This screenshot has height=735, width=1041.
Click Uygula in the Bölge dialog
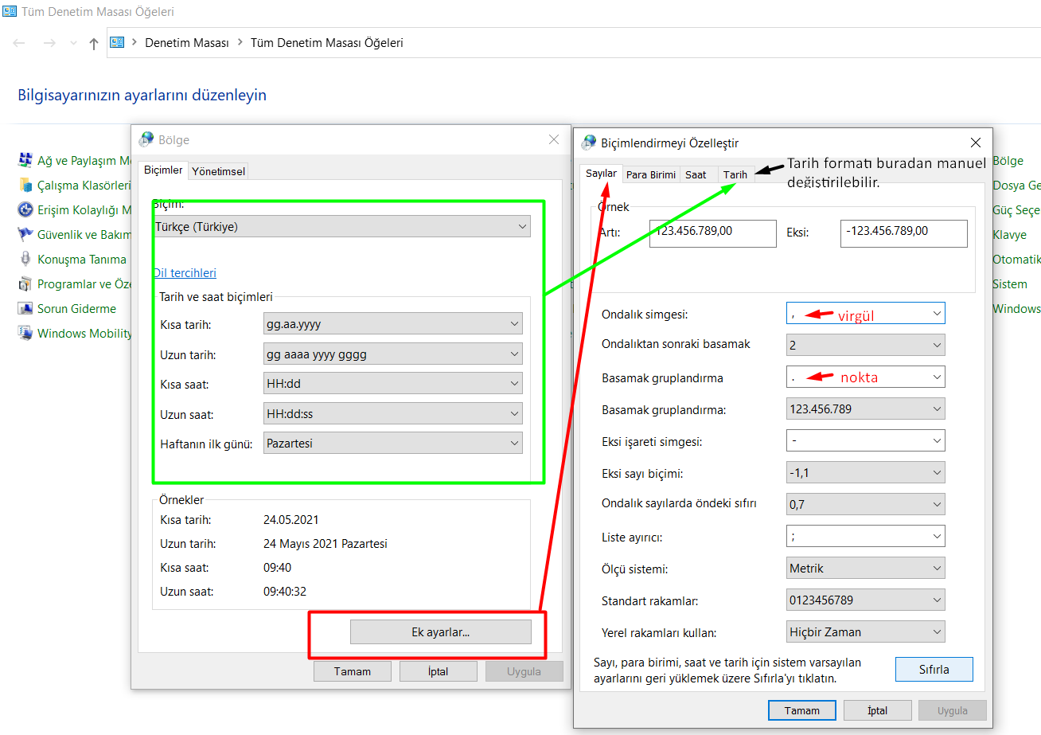(524, 671)
